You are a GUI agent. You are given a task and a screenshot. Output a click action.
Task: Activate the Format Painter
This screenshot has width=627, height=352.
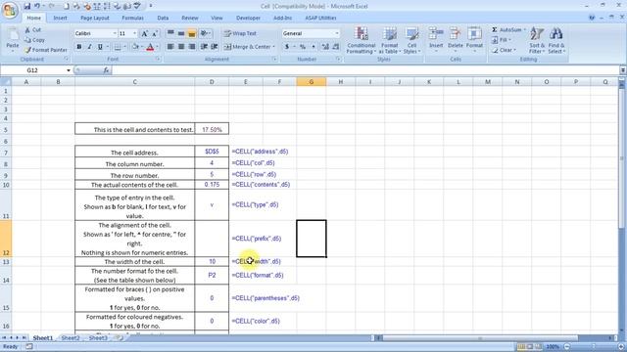point(46,50)
